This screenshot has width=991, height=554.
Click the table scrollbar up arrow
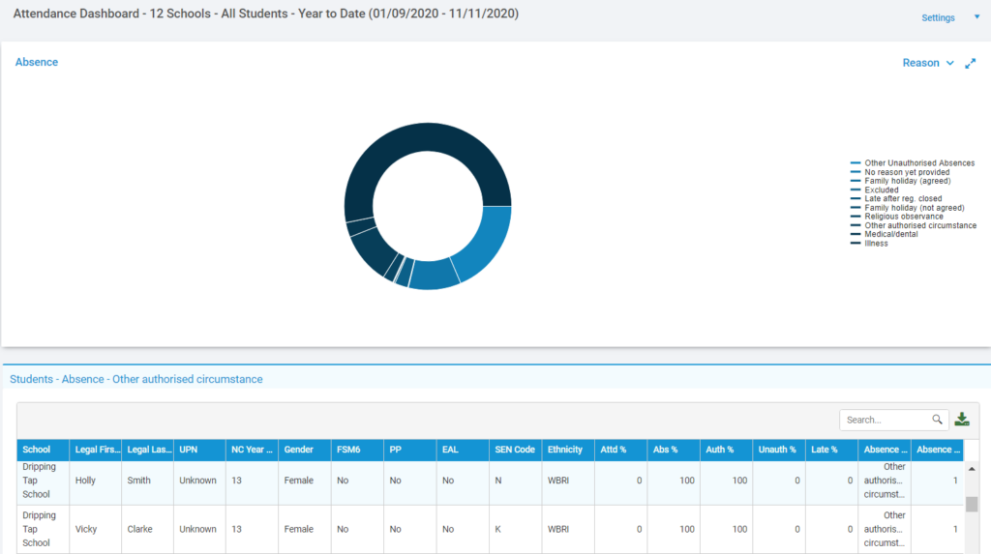pos(972,469)
